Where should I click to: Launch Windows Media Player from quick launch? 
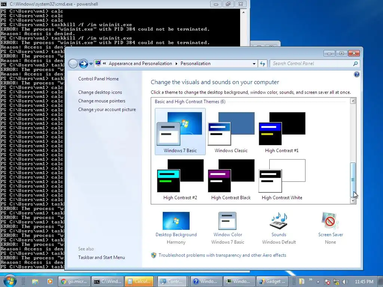point(50,281)
